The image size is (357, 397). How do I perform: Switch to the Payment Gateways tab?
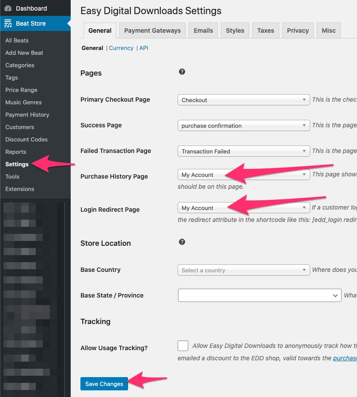152,31
